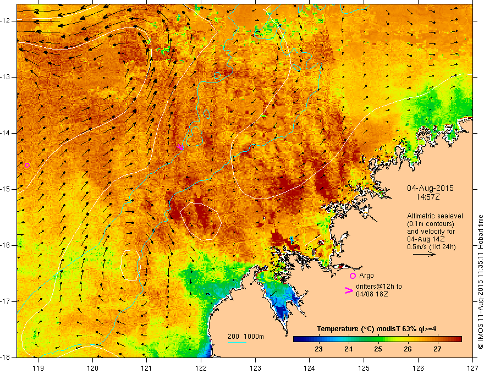
Task: Click the '27' colorbar tick label
Action: click(437, 349)
